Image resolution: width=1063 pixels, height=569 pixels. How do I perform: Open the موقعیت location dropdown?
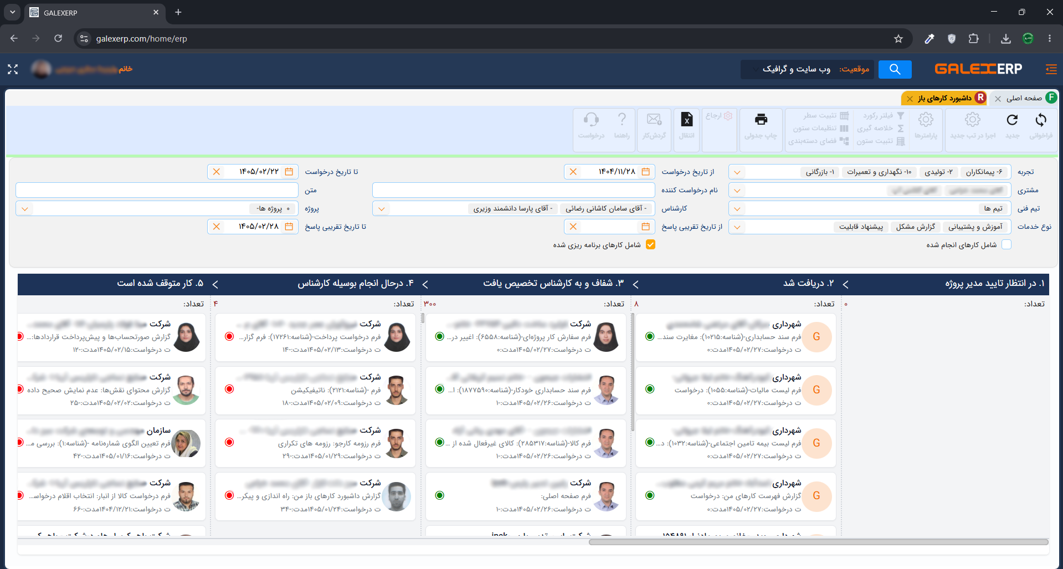tap(807, 69)
